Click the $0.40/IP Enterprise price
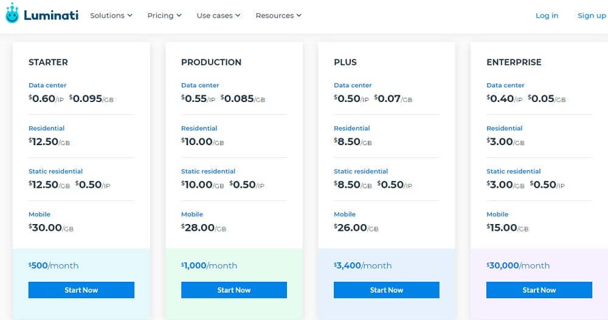Viewport: 608px width, 320px height. (505, 99)
